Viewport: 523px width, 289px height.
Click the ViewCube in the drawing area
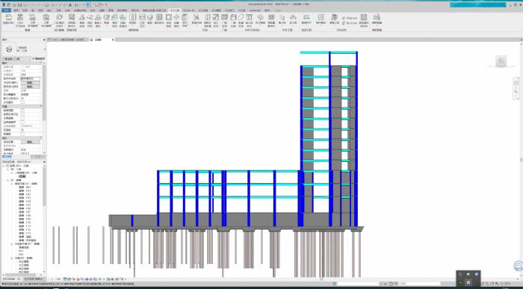click(501, 61)
